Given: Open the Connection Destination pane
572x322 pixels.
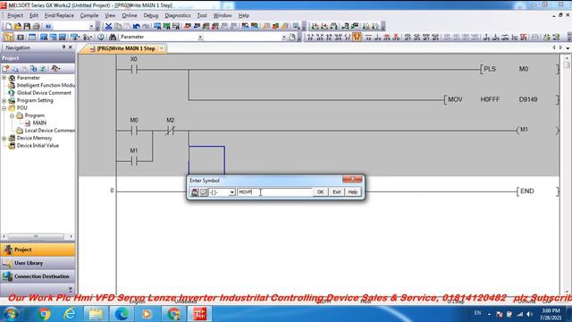Looking at the screenshot, I should click(38, 276).
